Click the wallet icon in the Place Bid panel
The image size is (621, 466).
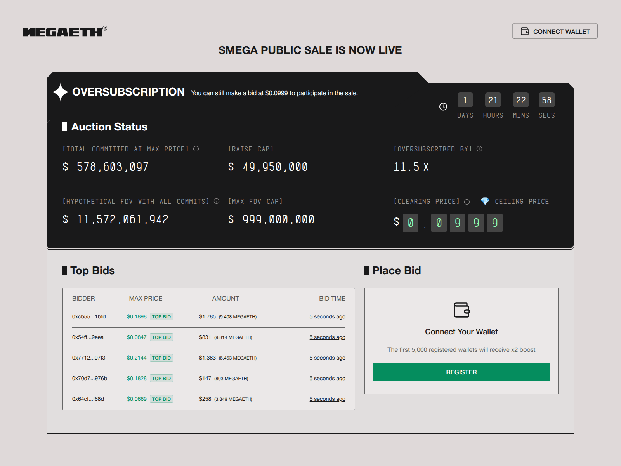click(461, 310)
